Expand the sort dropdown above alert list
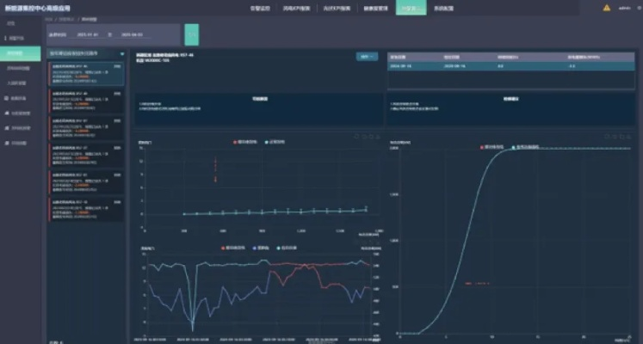The height and width of the screenshot is (344, 643). [120, 52]
